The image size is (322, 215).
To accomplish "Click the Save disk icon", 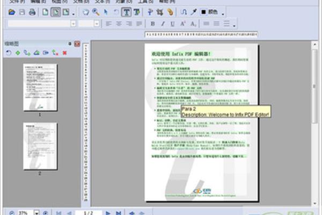I will pos(22,12).
